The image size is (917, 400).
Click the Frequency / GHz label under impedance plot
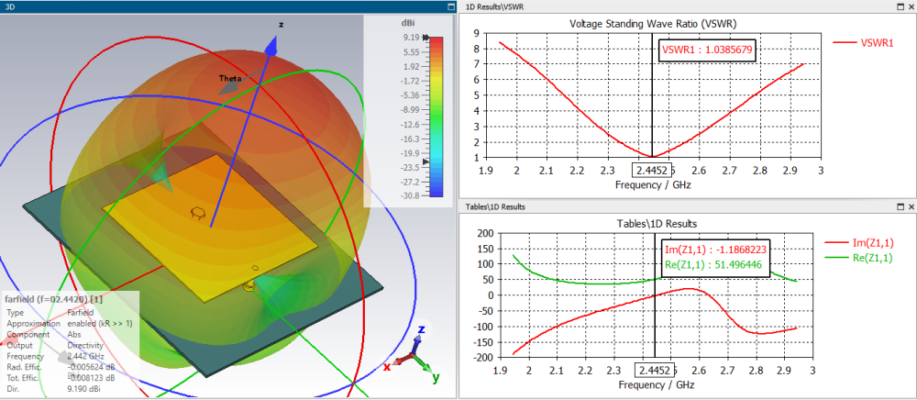tap(655, 384)
